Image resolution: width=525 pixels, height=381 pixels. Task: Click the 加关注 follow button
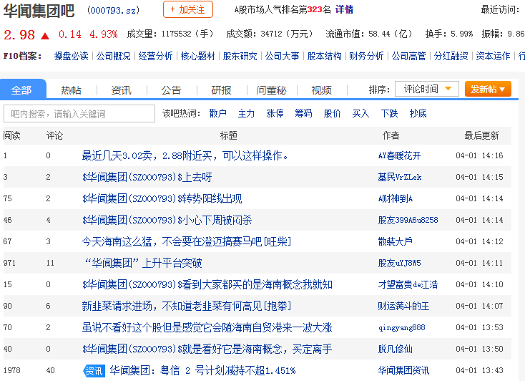188,9
